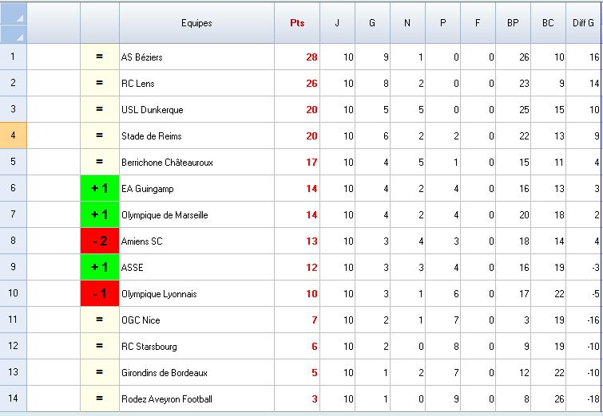The width and height of the screenshot is (603, 416).
Task: Select the highlighted row 4 header
Action: pyautogui.click(x=14, y=135)
